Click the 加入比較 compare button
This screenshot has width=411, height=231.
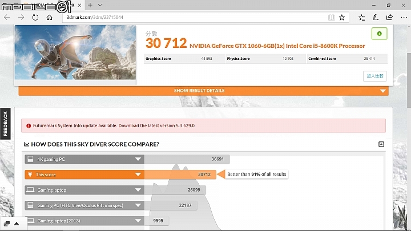(x=375, y=76)
